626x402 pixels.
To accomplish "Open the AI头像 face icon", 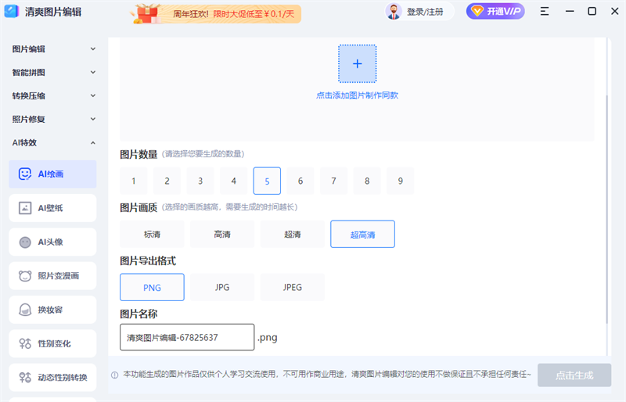I will click(x=25, y=242).
